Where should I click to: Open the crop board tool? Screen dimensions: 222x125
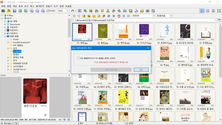pyautogui.click(x=91, y=11)
